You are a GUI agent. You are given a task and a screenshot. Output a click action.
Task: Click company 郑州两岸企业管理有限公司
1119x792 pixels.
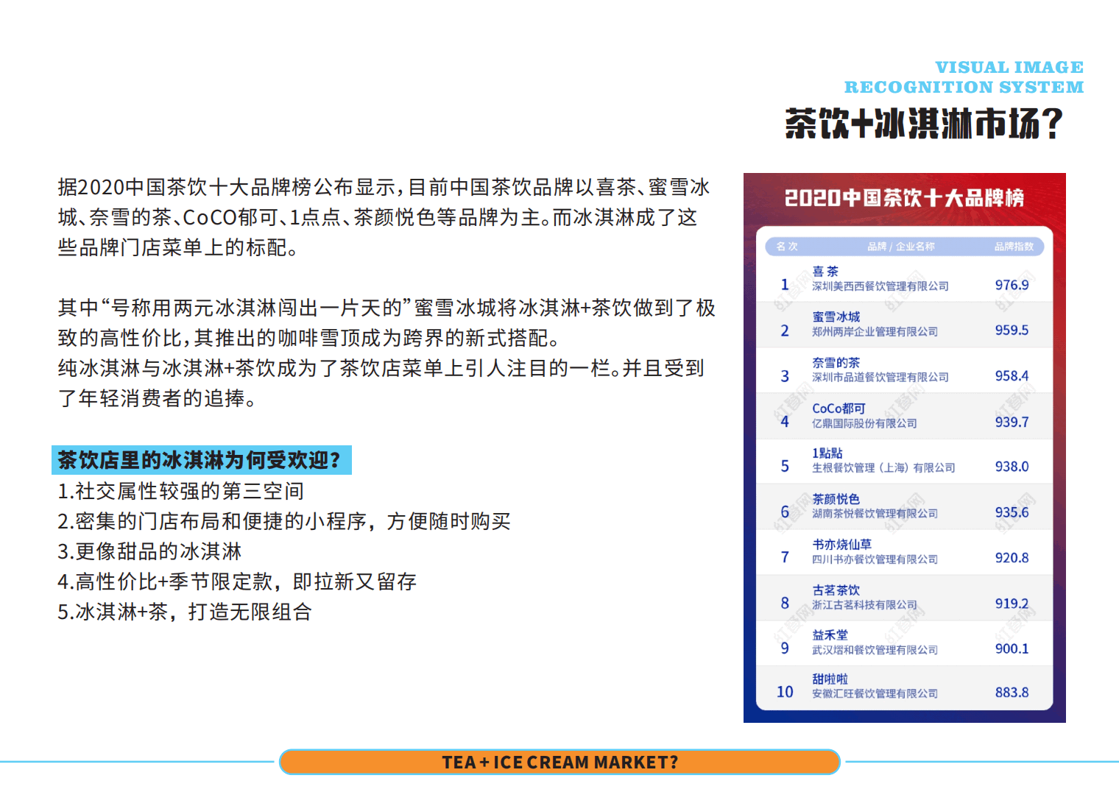875,332
